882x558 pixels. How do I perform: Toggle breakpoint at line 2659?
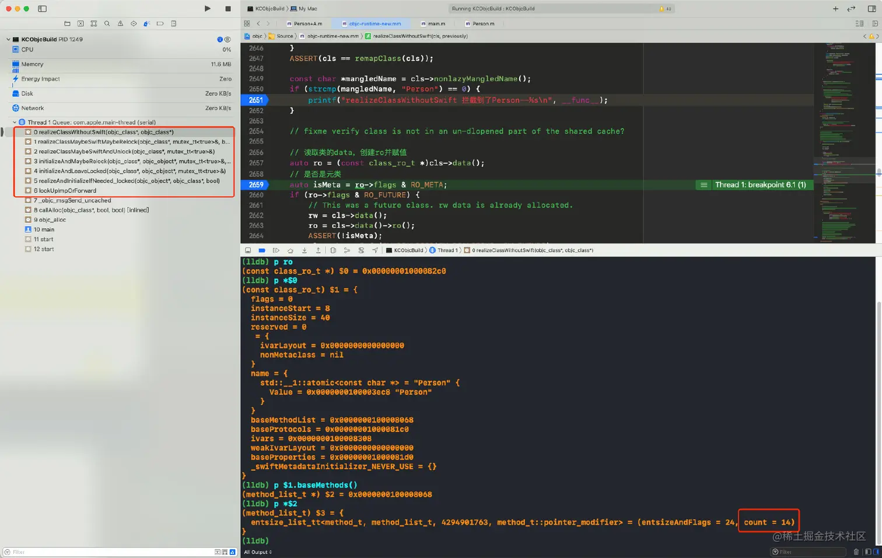[255, 185]
